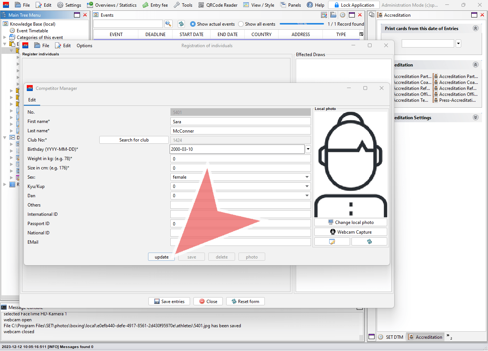Click the blue progress bar in Events panel

(x=302, y=24)
